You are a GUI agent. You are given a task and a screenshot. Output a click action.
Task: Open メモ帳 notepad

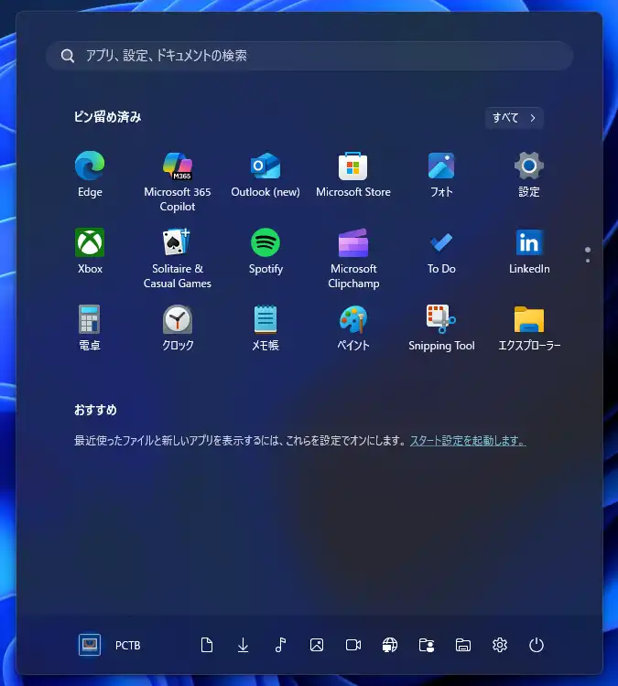[x=266, y=328]
